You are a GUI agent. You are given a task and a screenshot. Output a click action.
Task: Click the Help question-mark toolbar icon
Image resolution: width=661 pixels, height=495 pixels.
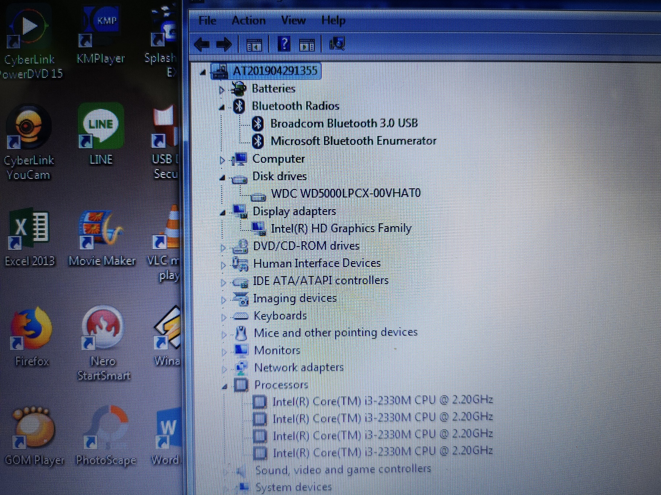pyautogui.click(x=284, y=44)
